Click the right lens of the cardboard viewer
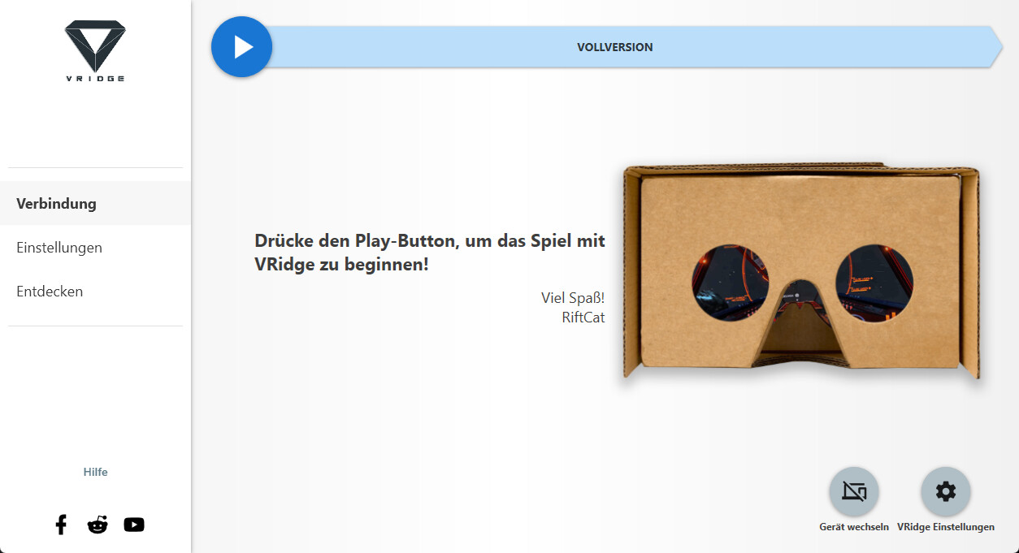 point(874,283)
